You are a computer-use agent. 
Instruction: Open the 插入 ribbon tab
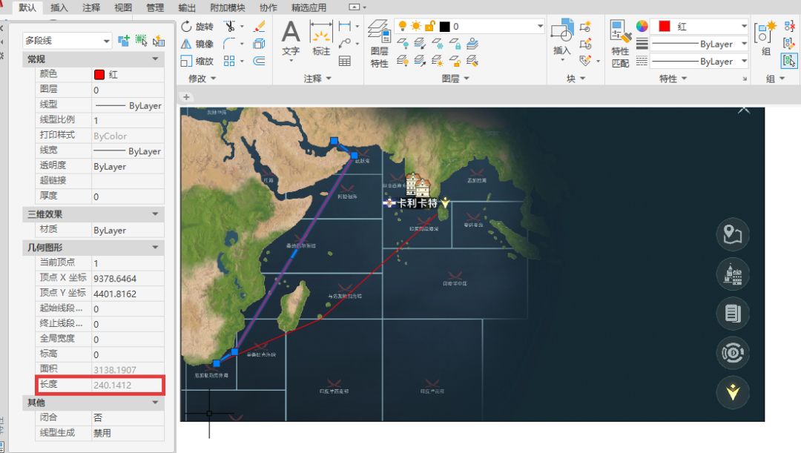tap(59, 7)
